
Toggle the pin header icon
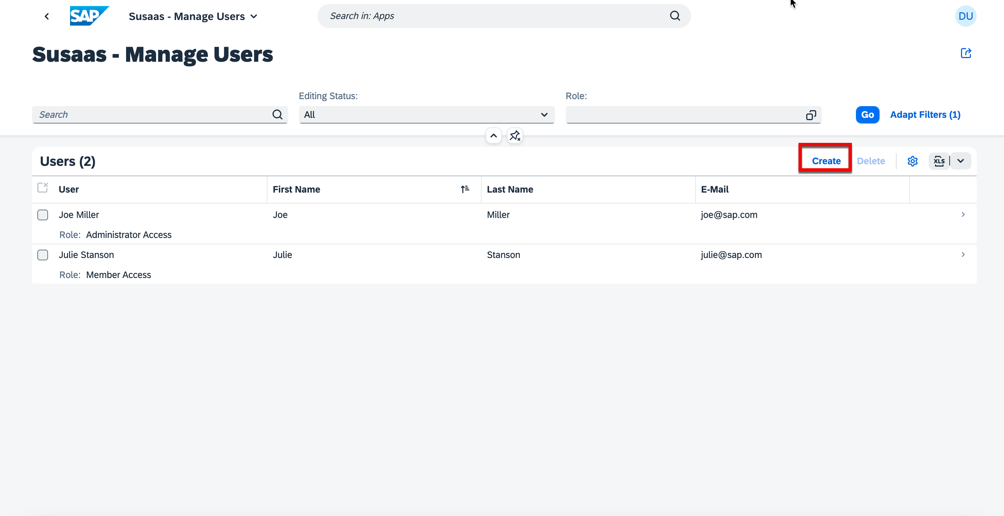(515, 136)
